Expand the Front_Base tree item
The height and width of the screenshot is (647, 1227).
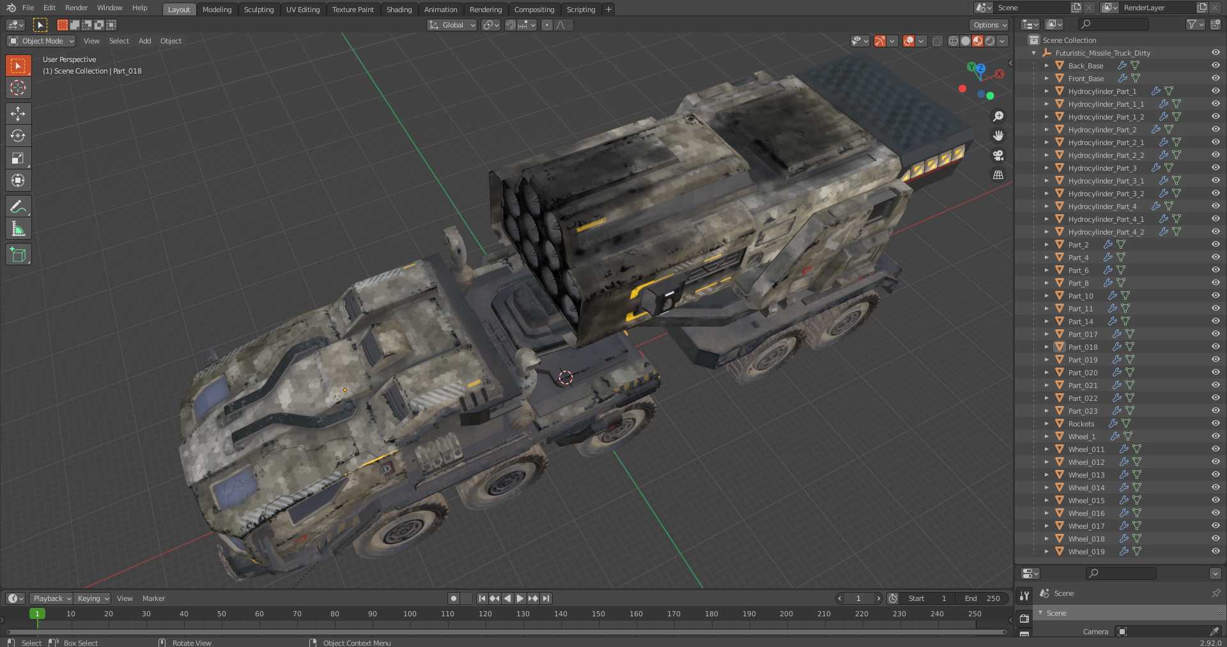tap(1047, 79)
